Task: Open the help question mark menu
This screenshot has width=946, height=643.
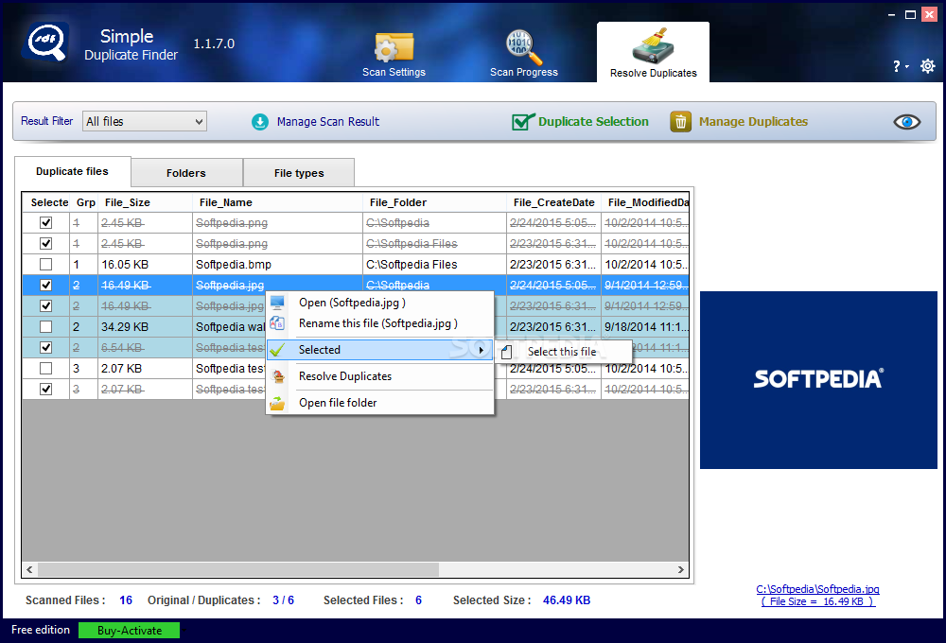Action: [x=901, y=66]
